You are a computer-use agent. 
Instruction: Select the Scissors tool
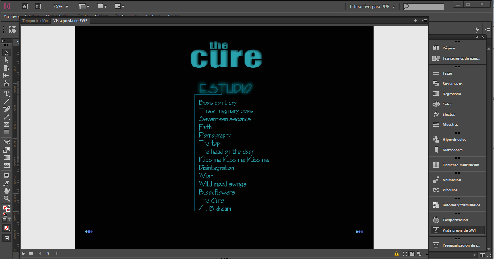(7, 142)
